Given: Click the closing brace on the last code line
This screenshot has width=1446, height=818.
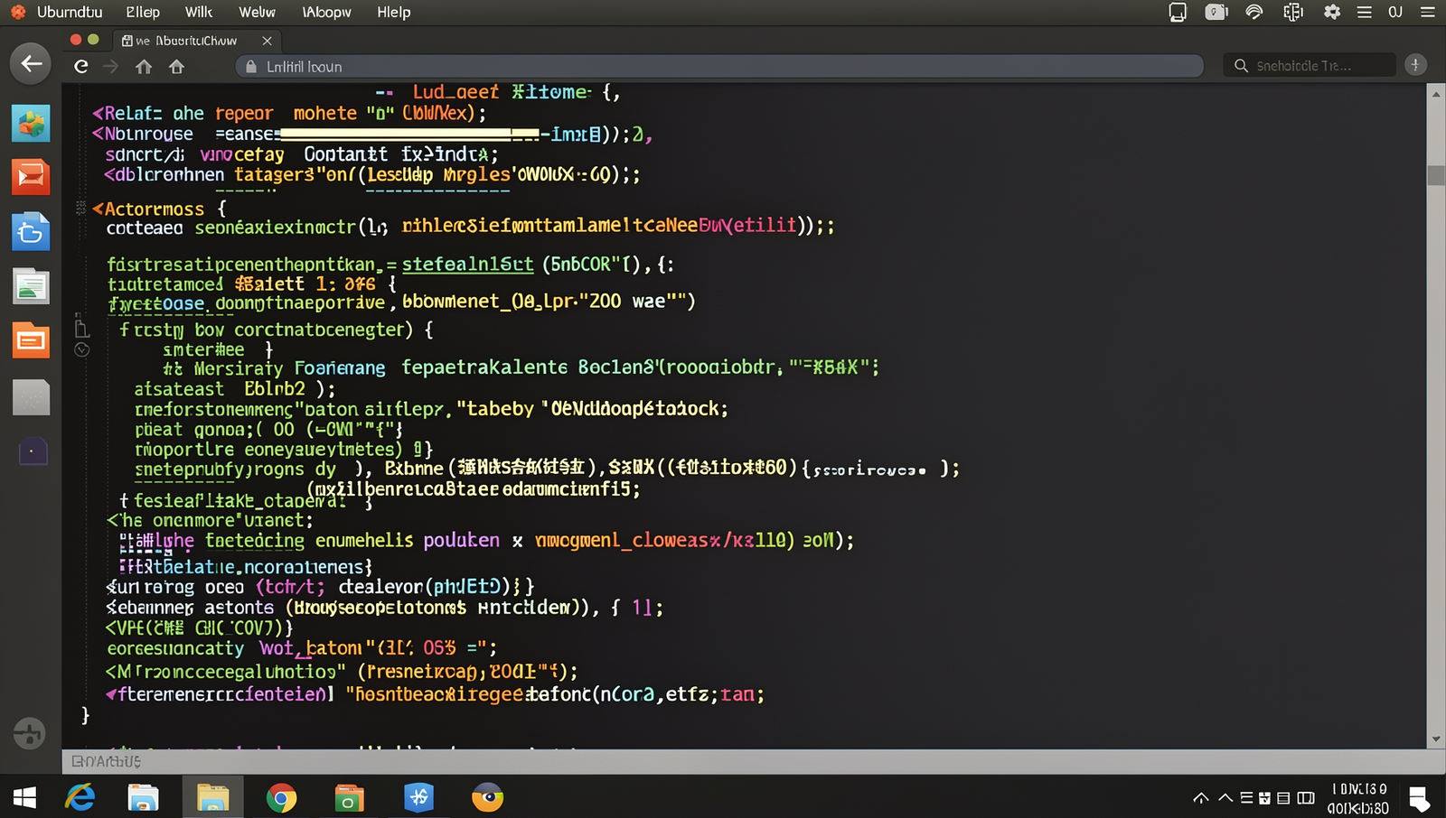Looking at the screenshot, I should [85, 715].
